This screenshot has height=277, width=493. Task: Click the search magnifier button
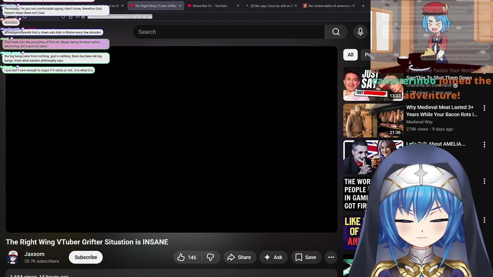336,32
